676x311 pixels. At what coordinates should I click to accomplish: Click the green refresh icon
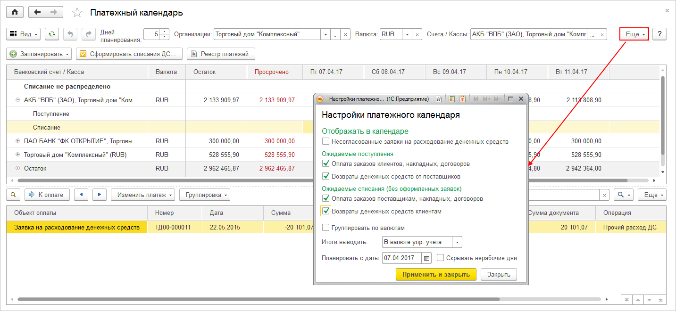pyautogui.click(x=52, y=34)
